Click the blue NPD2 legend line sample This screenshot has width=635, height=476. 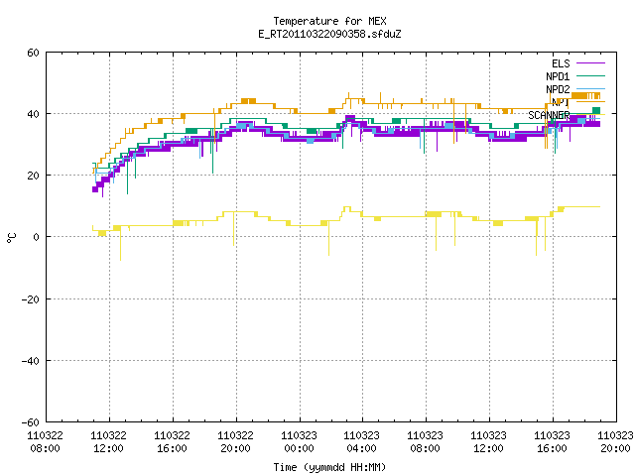pyautogui.click(x=590, y=88)
